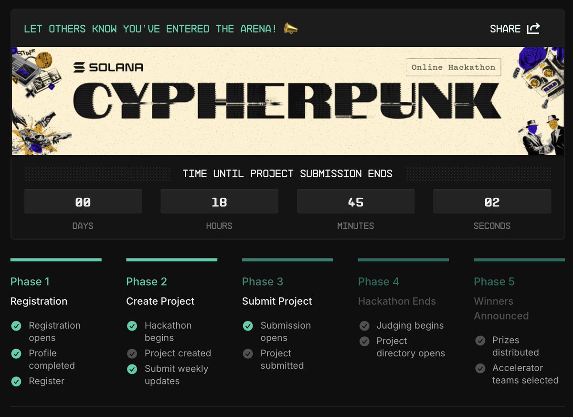
Task: Click the 'Project created' text
Action: coord(178,353)
